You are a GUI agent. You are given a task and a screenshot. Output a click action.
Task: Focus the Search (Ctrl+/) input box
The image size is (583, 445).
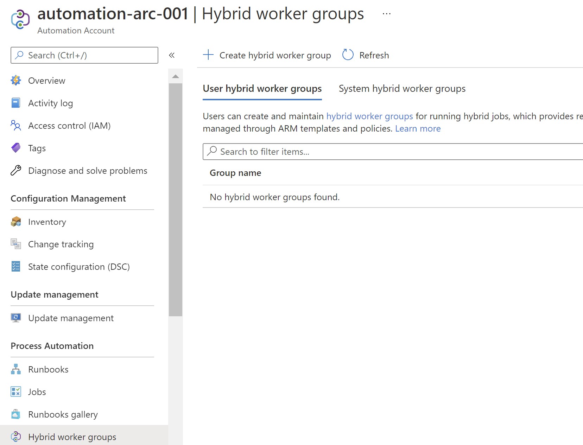pos(84,55)
